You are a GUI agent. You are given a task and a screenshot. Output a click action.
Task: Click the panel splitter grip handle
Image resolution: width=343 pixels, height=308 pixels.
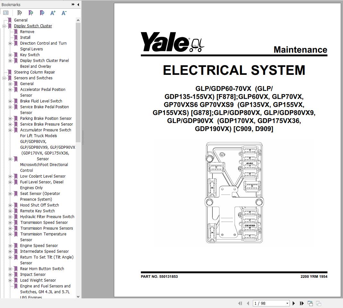click(x=83, y=137)
